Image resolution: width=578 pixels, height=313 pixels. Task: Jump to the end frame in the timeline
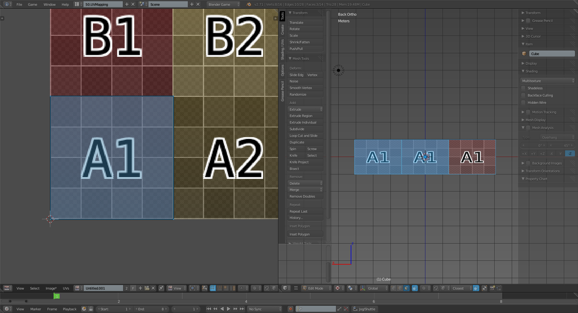point(241,309)
